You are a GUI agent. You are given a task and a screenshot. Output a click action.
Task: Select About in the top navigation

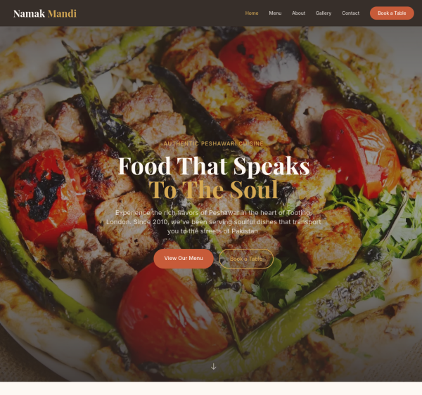click(298, 13)
